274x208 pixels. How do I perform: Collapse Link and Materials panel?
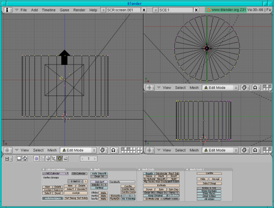pos(43,169)
